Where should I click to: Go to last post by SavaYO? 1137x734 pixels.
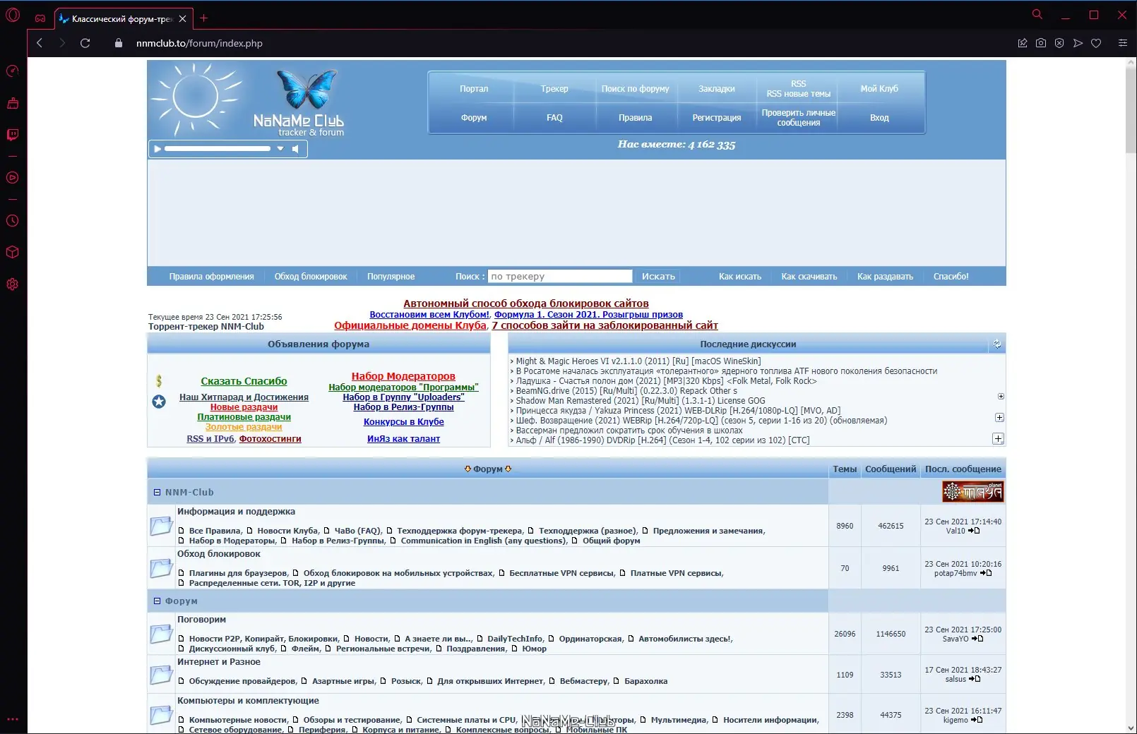977,639
